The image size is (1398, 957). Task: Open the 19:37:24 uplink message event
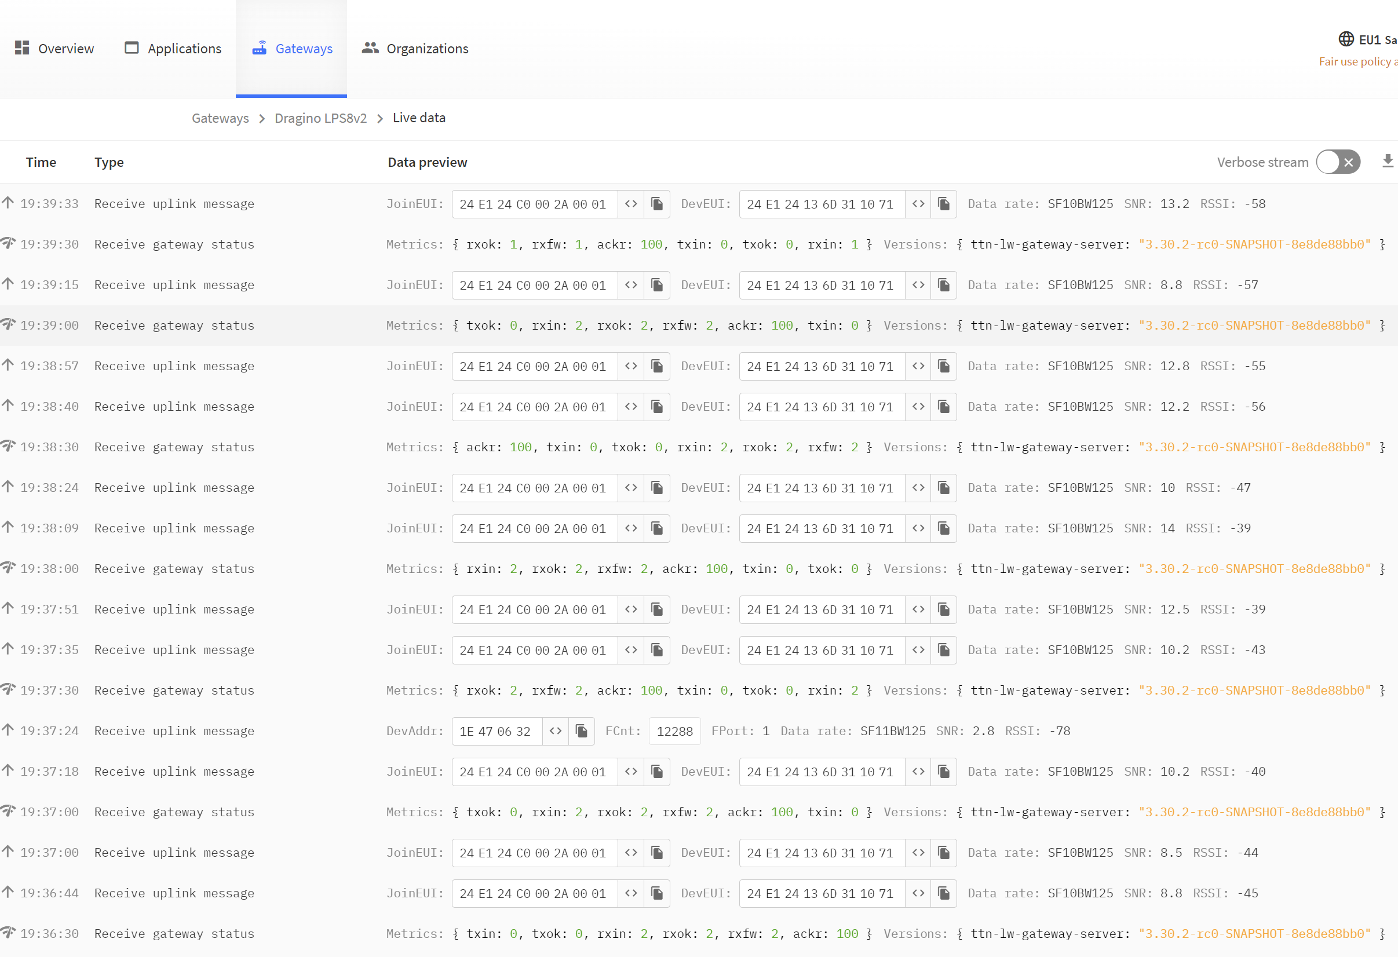pyautogui.click(x=699, y=731)
